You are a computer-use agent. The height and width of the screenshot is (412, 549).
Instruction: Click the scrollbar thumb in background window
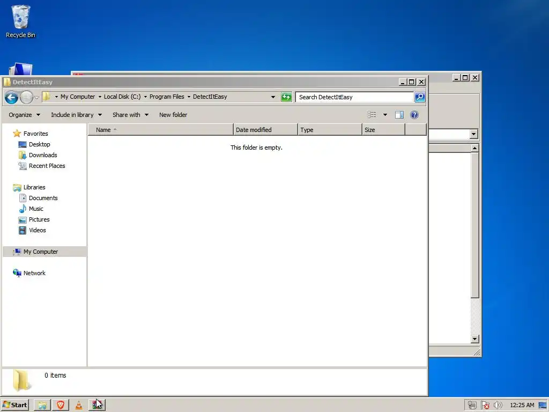[x=475, y=225]
